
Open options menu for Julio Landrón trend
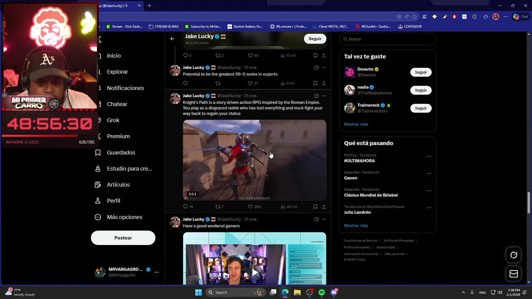click(429, 208)
